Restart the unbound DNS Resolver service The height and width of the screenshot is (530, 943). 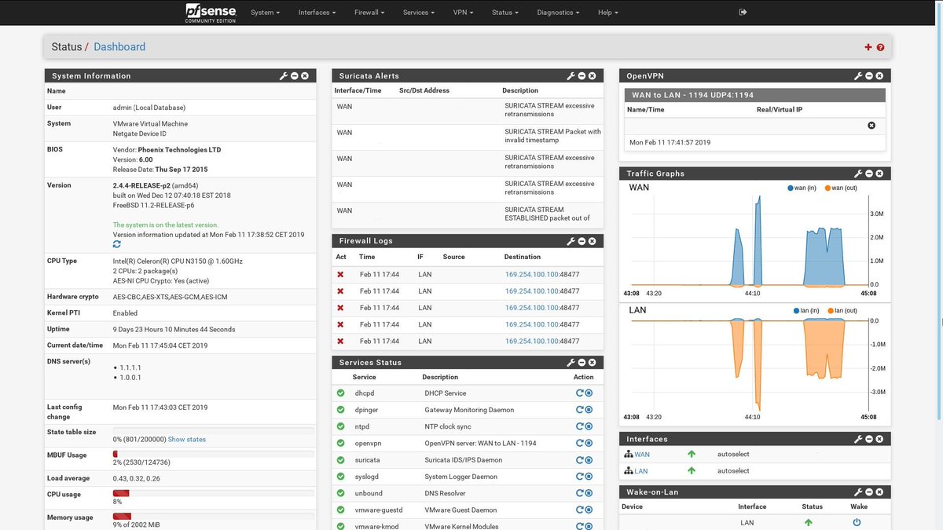click(x=579, y=493)
